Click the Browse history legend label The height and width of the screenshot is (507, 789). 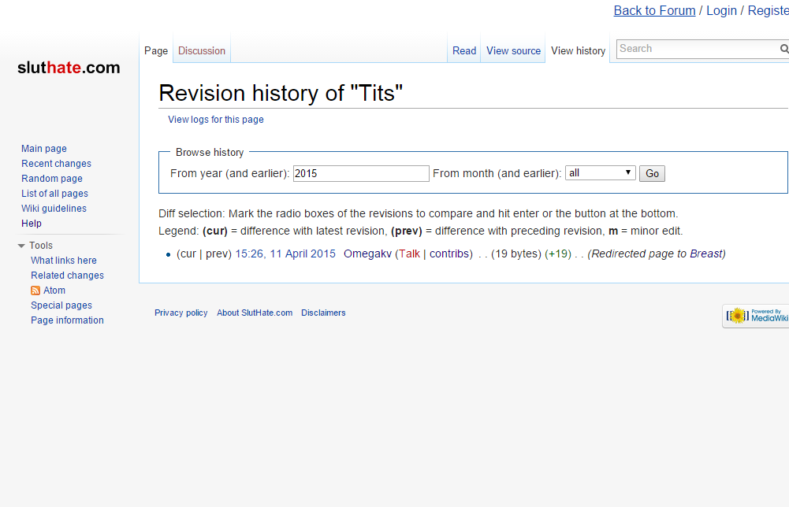[210, 152]
